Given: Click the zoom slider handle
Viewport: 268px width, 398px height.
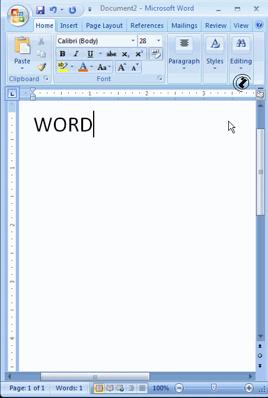Looking at the screenshot, I should [213, 388].
